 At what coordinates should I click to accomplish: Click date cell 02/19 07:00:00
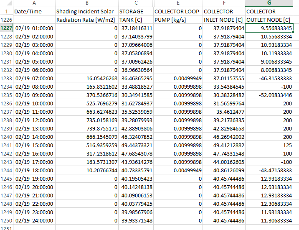tap(34, 78)
